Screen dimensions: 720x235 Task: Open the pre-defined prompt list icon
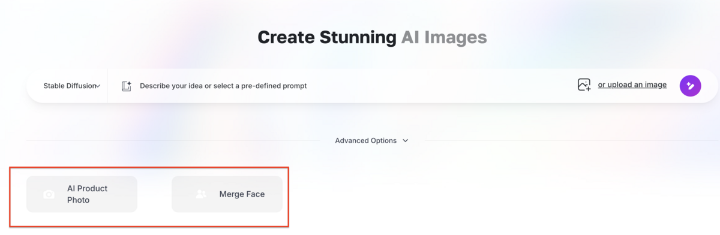click(x=126, y=86)
